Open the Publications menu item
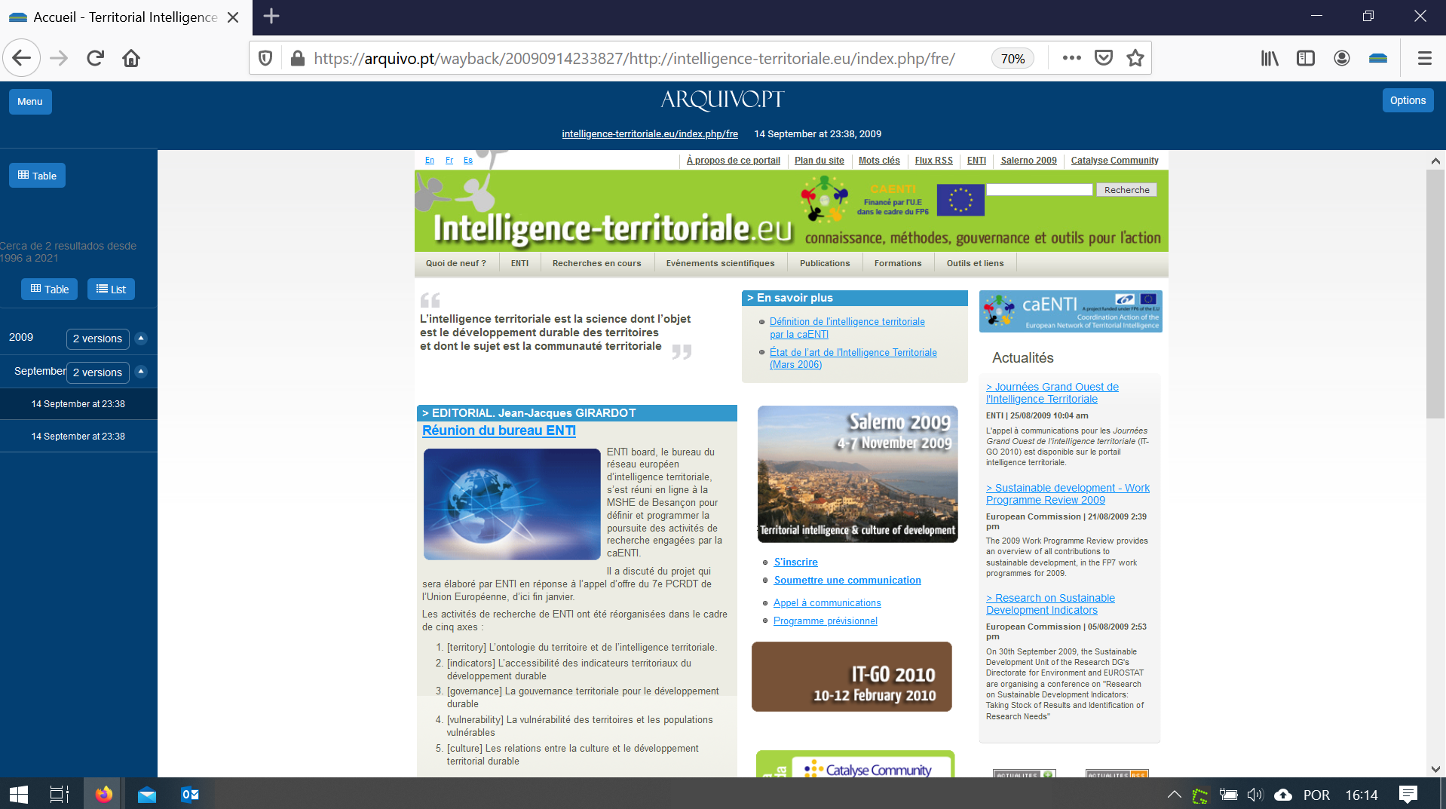1446x809 pixels. 825,263
